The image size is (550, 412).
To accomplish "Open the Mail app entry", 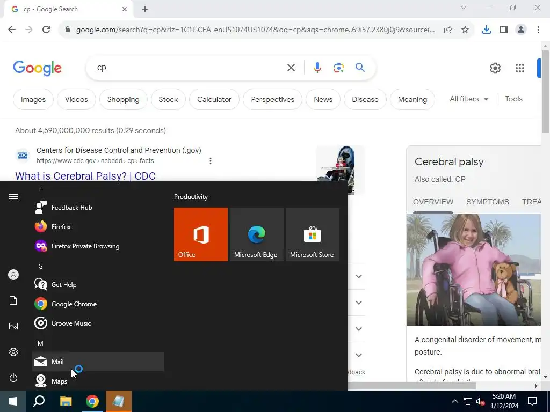I will pos(98,362).
